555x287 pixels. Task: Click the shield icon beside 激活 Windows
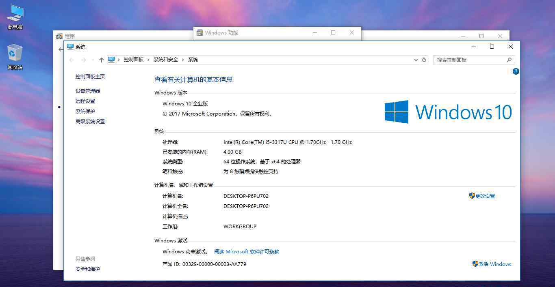pos(475,264)
